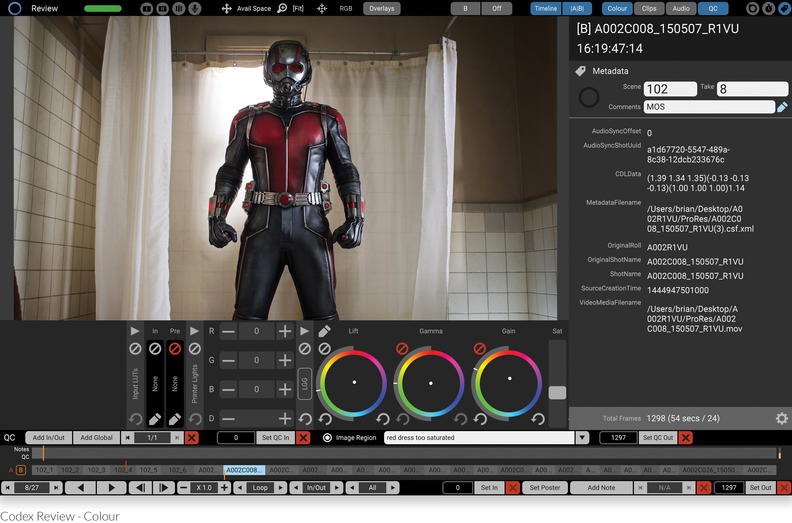Bypass Input LUTs with the disable circle
This screenshot has height=523, width=792.
pyautogui.click(x=135, y=349)
